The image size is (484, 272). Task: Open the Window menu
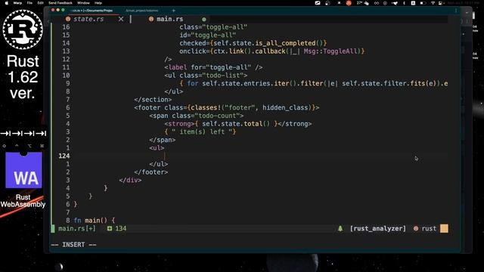pos(83,3)
